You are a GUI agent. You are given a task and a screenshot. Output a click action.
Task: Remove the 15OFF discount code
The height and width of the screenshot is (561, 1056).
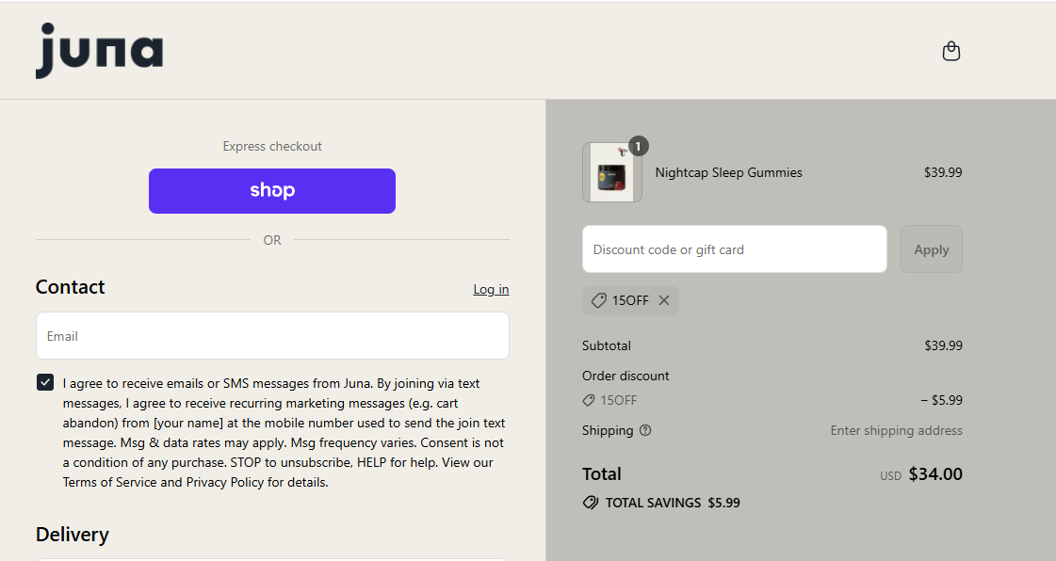click(x=664, y=300)
